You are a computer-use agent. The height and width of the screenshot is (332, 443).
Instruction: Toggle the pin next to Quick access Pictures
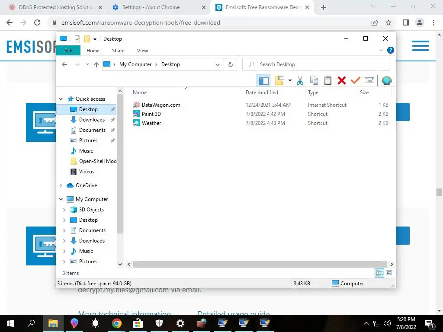pos(113,140)
